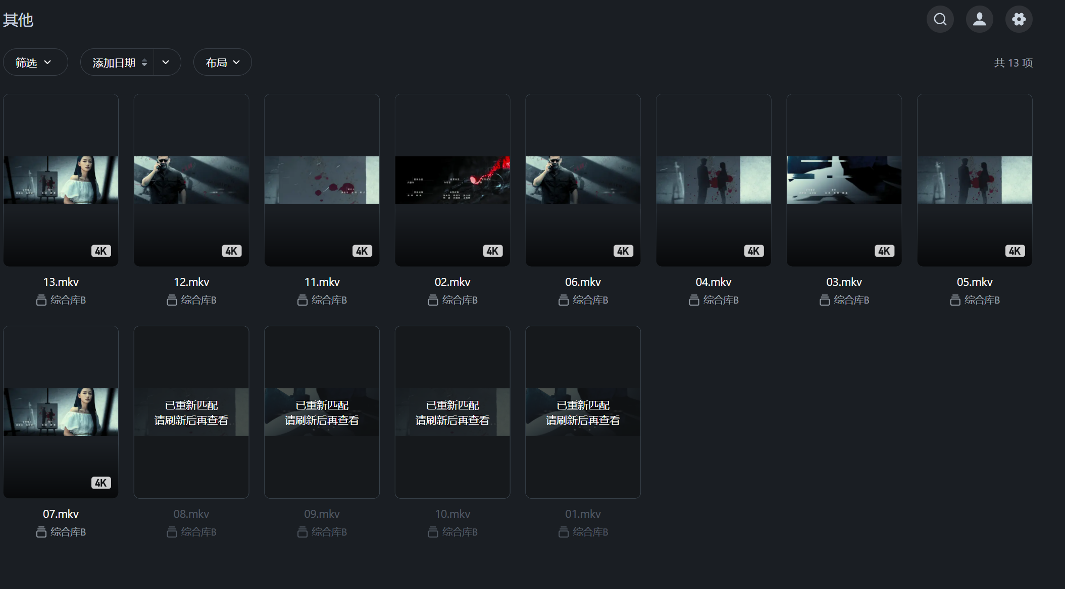Open the 02.mkv poster thumbnail
Screen dimensions: 1065x589
click(452, 180)
